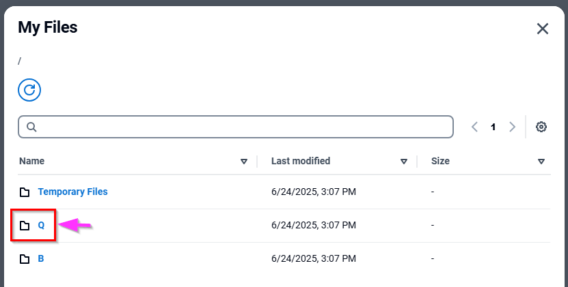Image resolution: width=568 pixels, height=287 pixels.
Task: Open table settings gear icon
Action: pos(541,127)
